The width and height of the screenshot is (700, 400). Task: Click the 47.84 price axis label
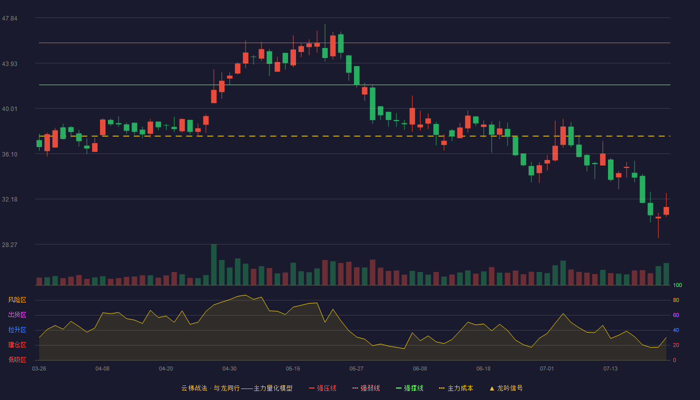point(9,18)
